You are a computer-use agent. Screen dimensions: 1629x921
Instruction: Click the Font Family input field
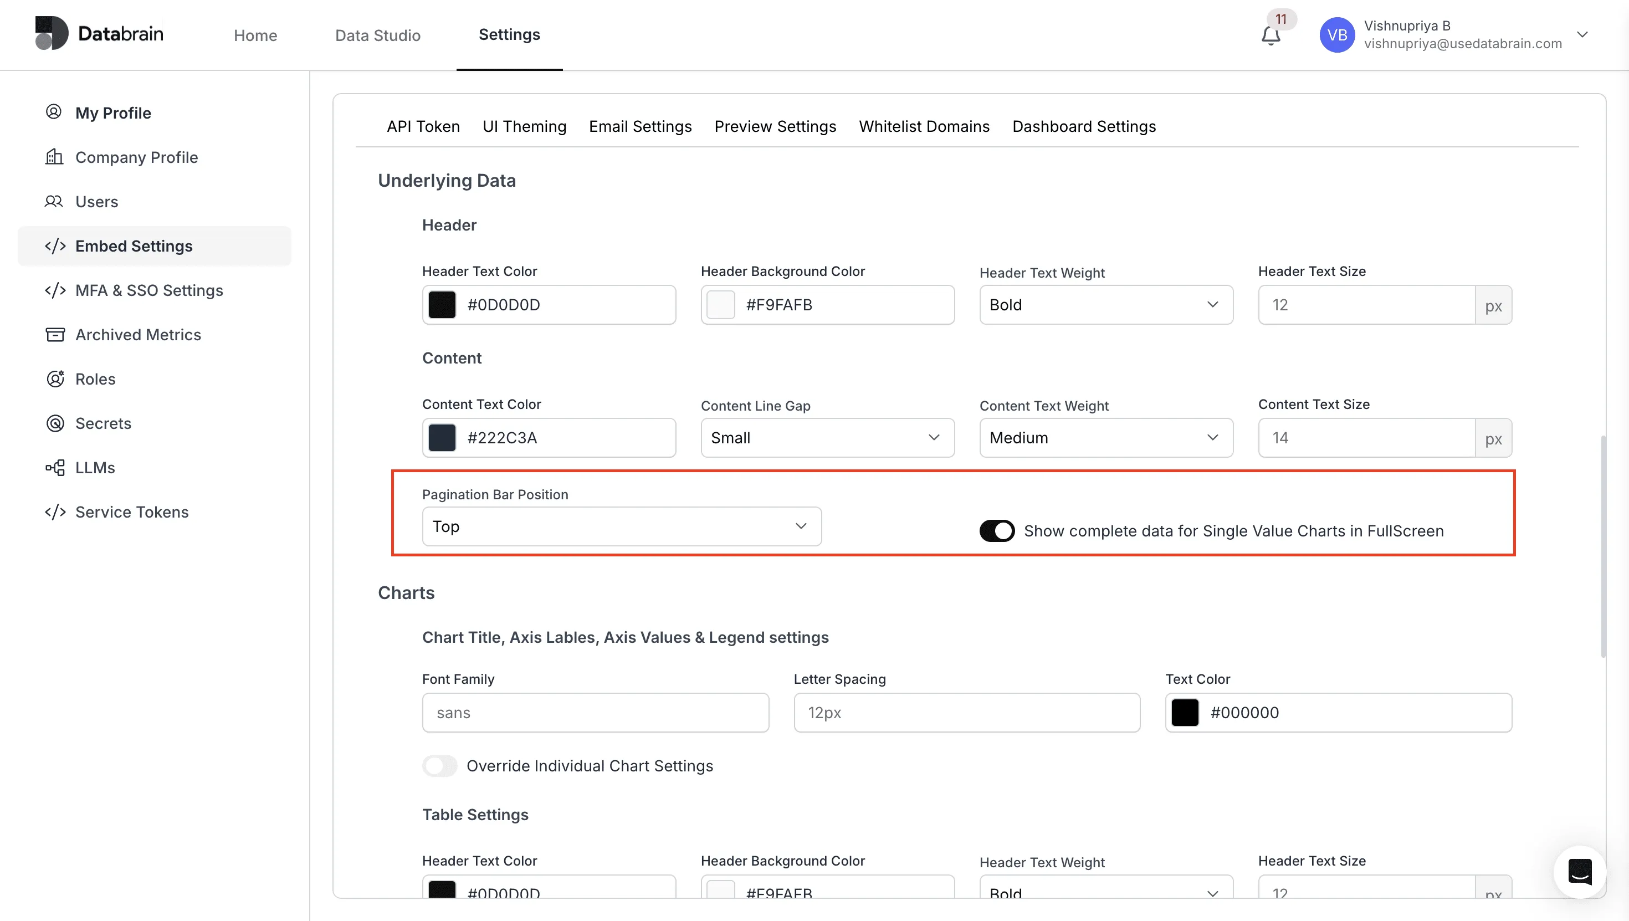pos(595,712)
